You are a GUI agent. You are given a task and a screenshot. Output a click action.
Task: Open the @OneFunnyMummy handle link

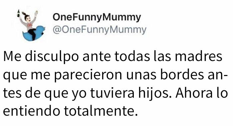(100, 30)
